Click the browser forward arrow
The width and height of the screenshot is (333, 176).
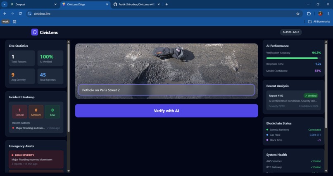(x=12, y=14)
